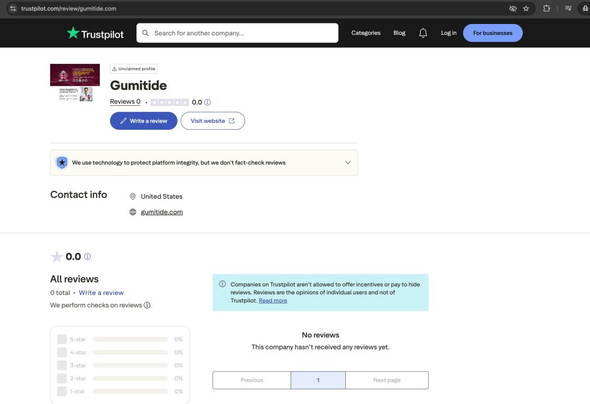Click the shield star icon in integrity banner

pos(62,162)
